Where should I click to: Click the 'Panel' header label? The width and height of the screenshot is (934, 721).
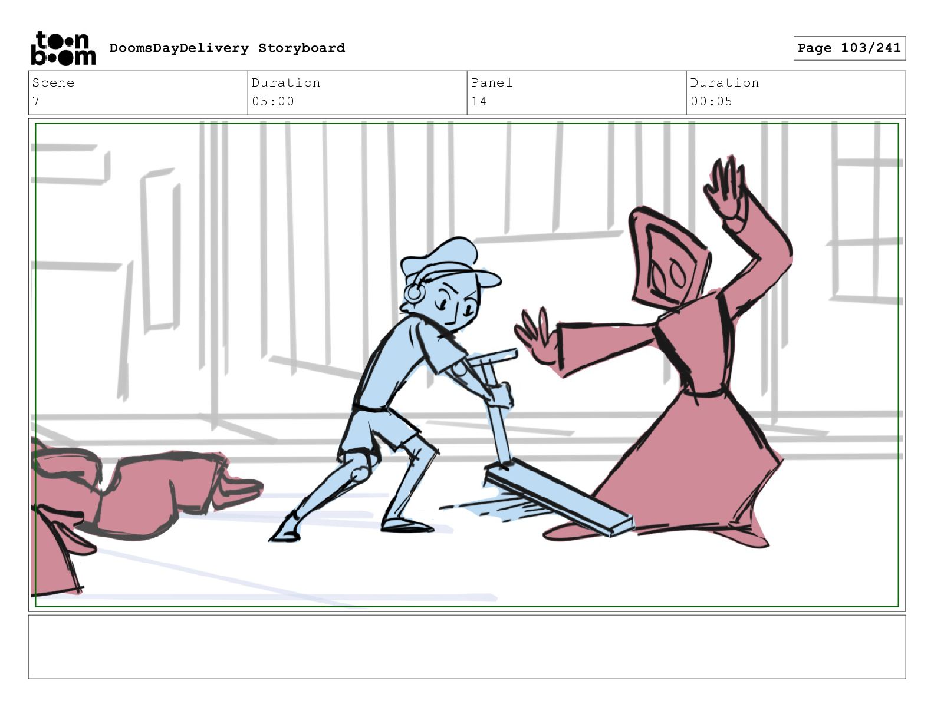(492, 82)
